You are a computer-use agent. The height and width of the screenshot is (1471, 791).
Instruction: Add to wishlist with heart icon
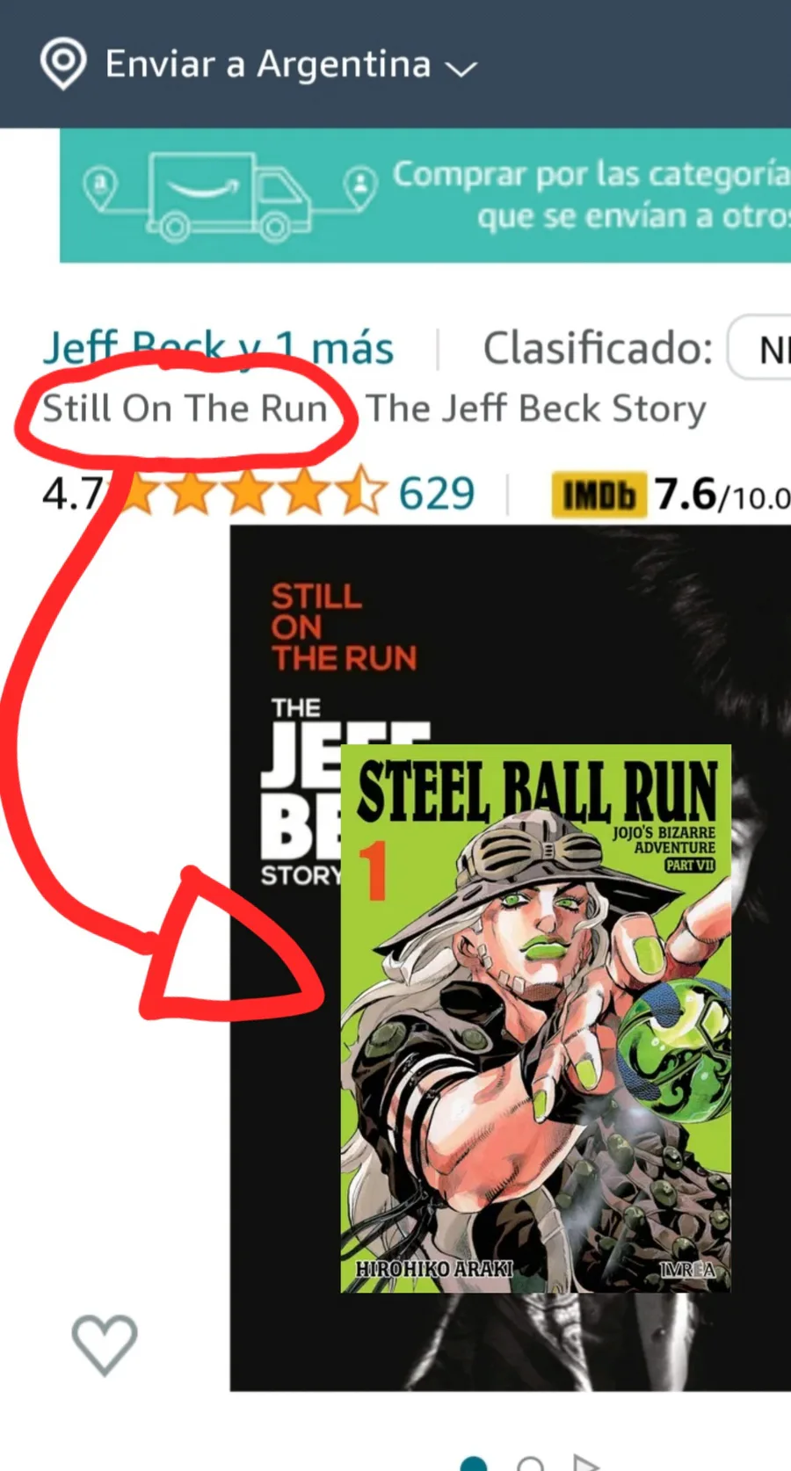(x=105, y=1344)
